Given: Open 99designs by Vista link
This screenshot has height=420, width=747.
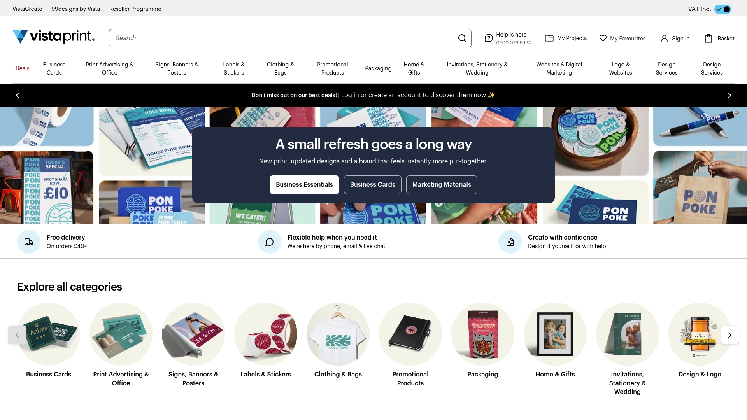Looking at the screenshot, I should click(76, 9).
